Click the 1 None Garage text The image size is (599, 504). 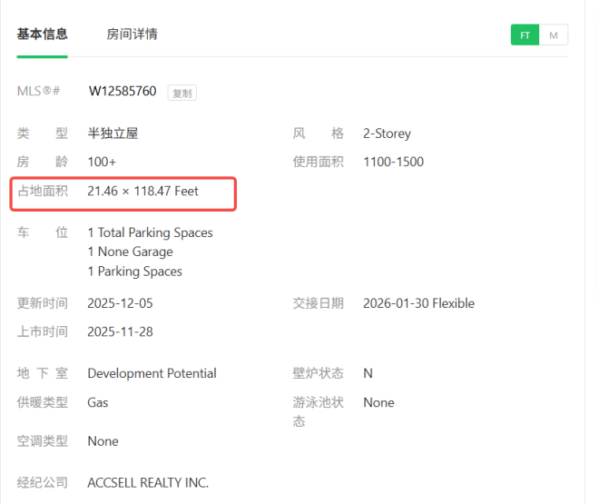[x=130, y=252]
